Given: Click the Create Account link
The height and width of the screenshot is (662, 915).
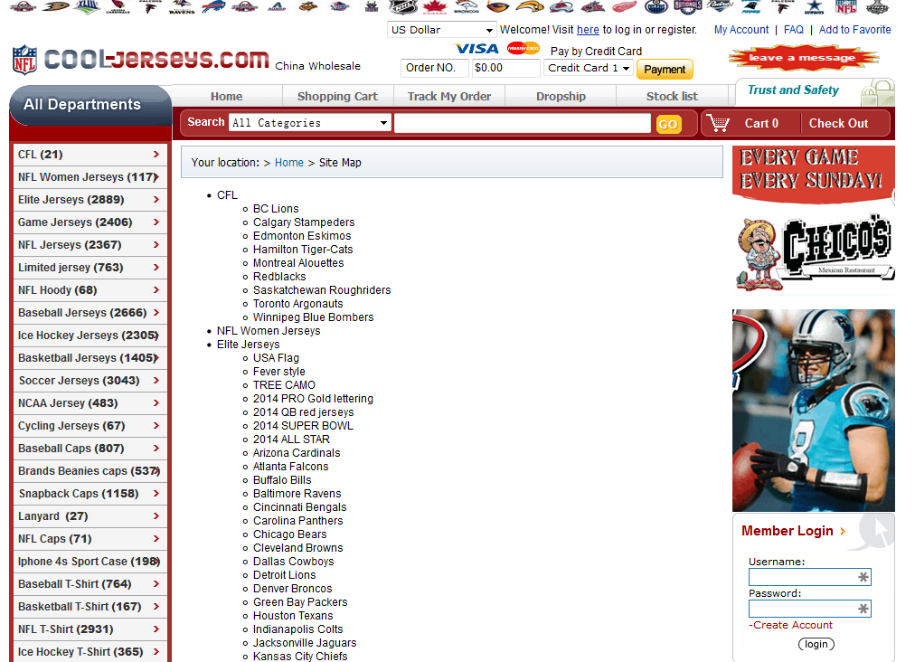Looking at the screenshot, I should pos(791,625).
